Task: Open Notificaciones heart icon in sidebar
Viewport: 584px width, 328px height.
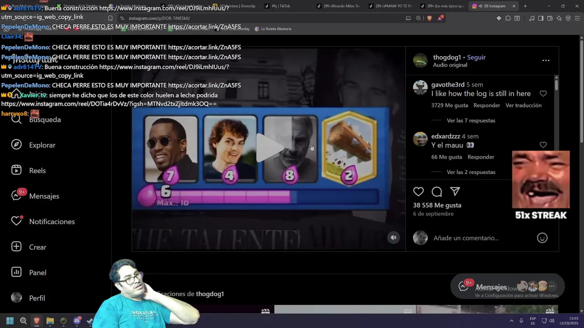Action: 16,221
